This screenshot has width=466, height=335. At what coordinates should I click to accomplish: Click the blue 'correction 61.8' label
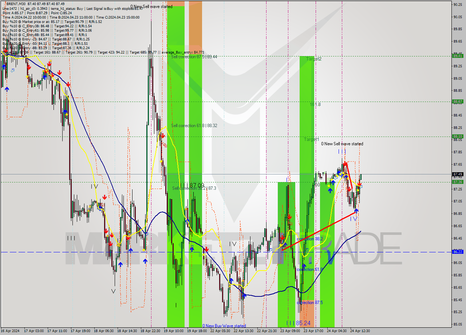(310, 269)
